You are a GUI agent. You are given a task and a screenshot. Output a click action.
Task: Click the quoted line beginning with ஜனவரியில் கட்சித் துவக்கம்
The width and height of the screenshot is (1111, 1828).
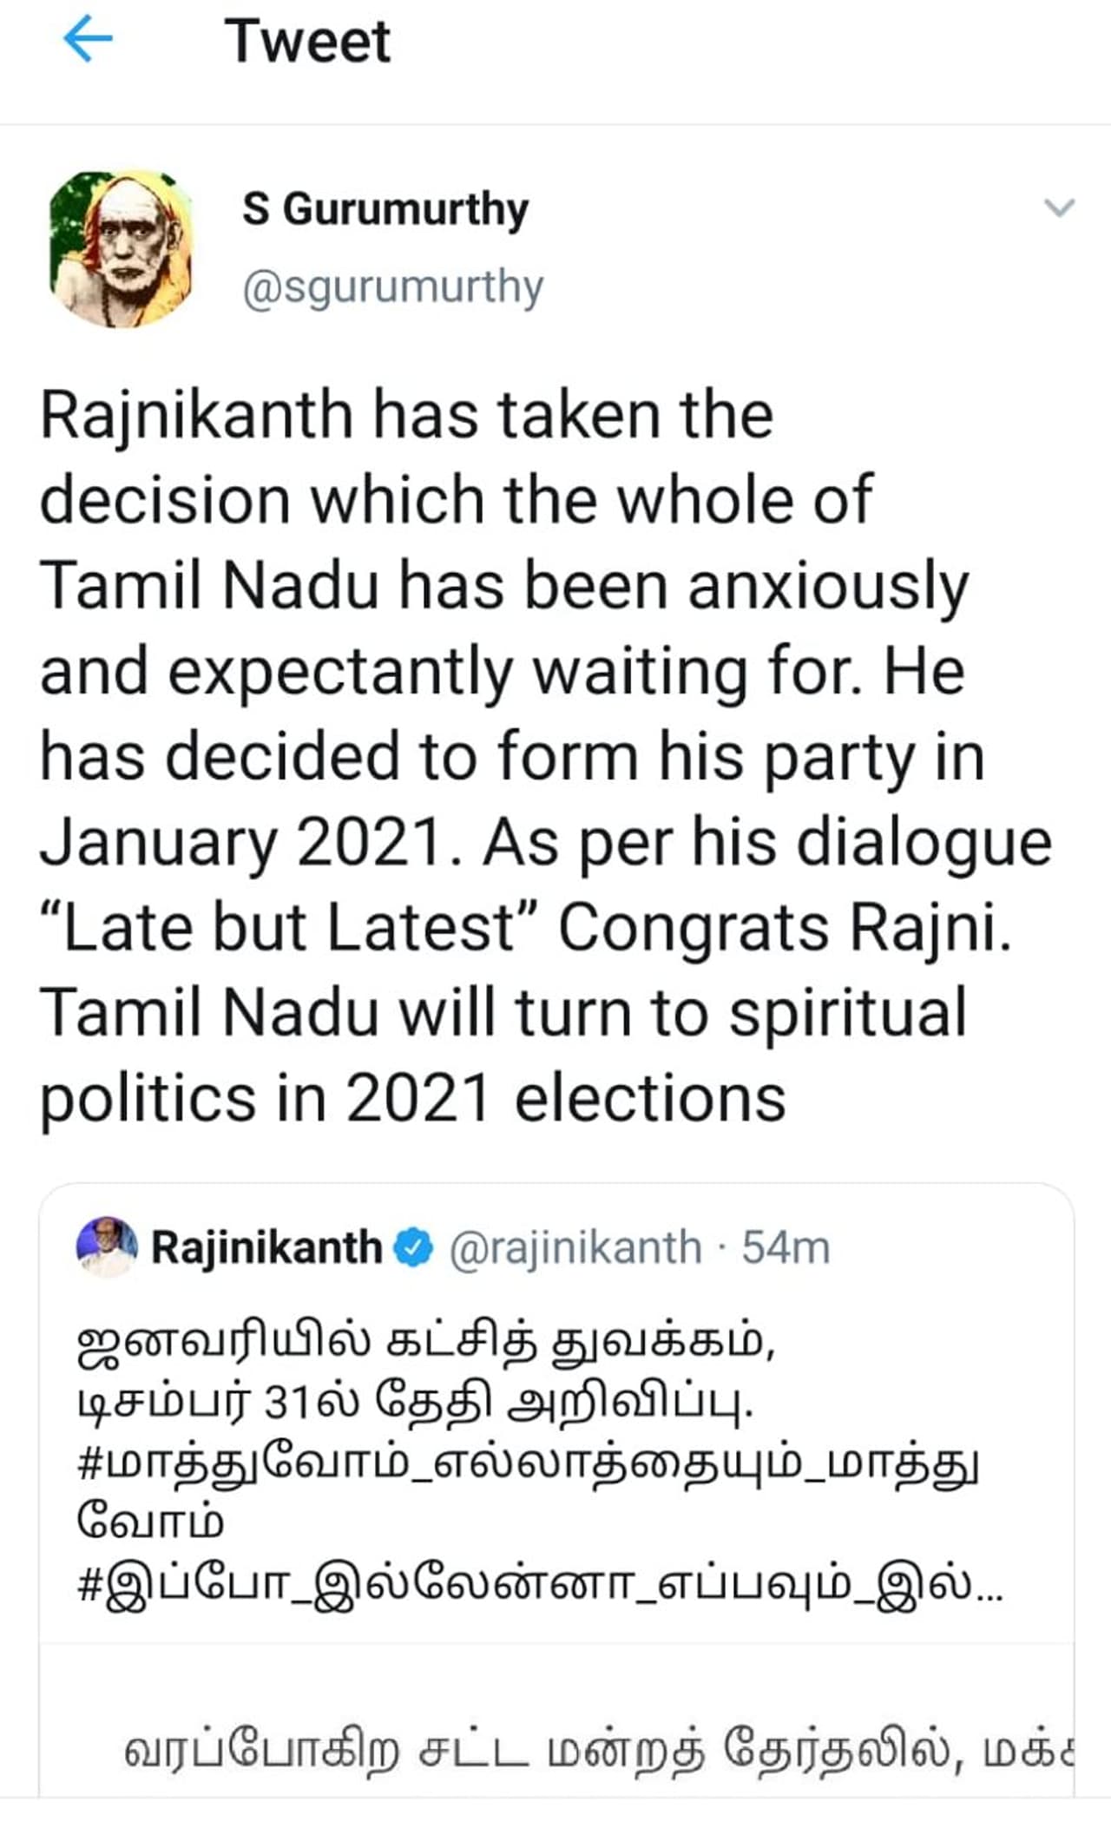tap(425, 1342)
